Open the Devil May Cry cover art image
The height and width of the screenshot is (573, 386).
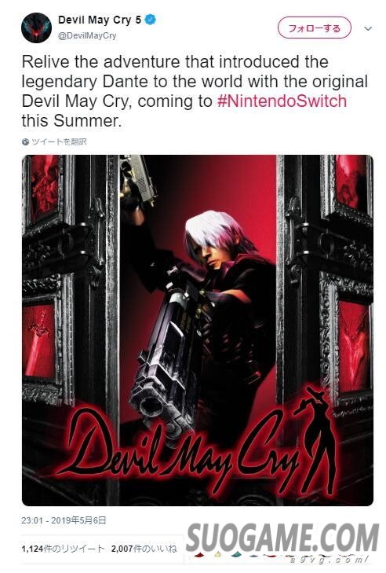tap(198, 330)
